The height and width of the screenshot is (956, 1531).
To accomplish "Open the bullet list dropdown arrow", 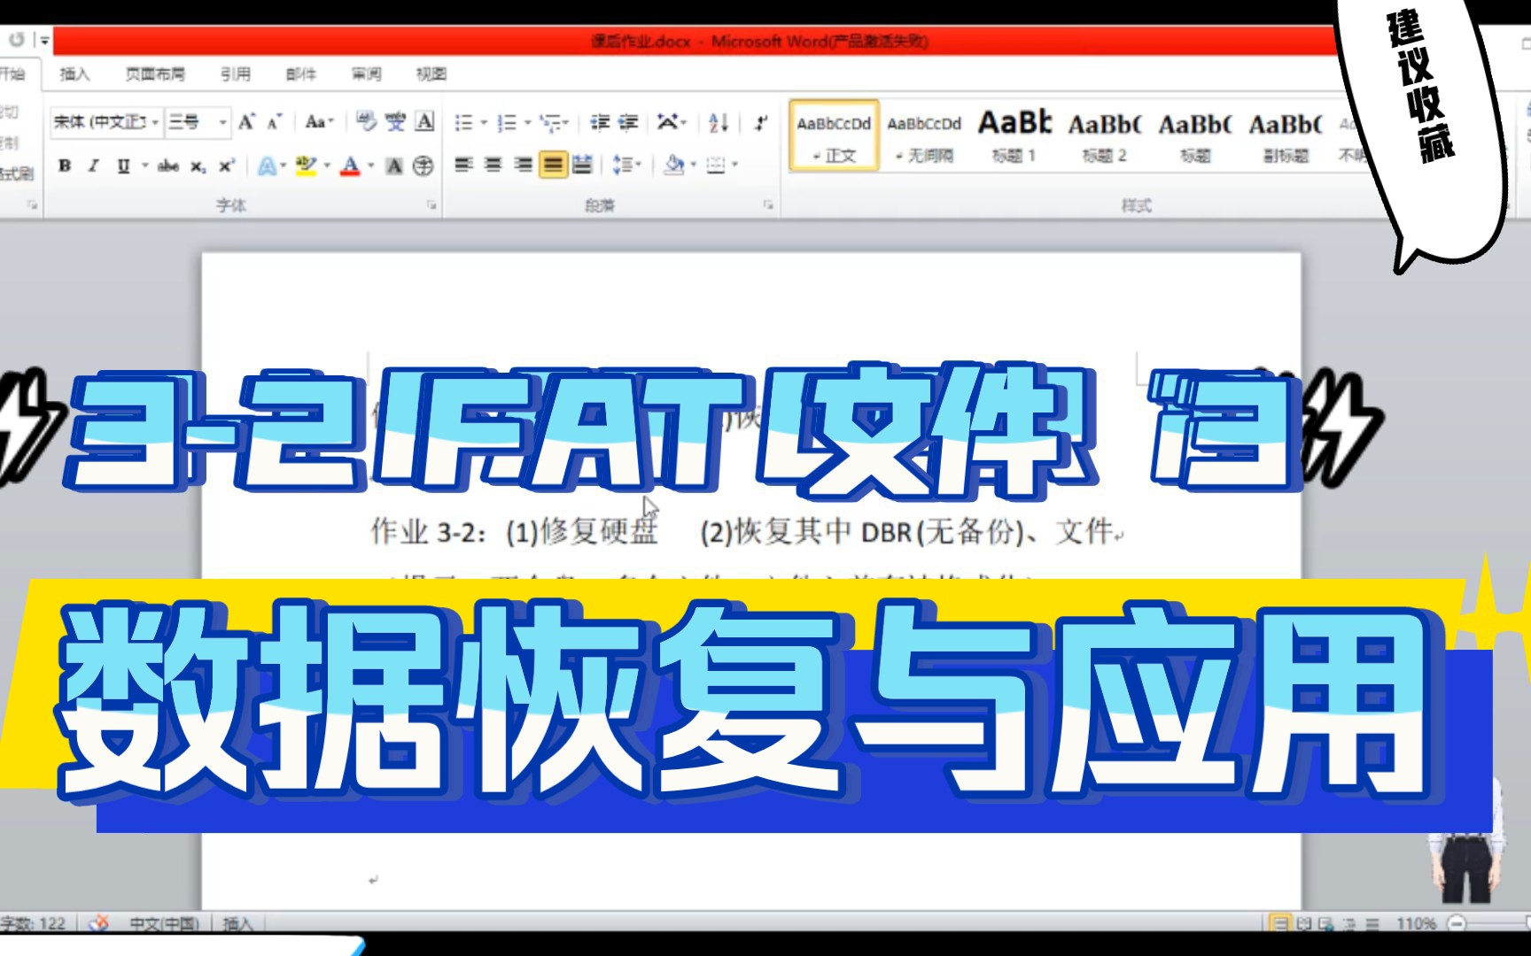I will 484,122.
